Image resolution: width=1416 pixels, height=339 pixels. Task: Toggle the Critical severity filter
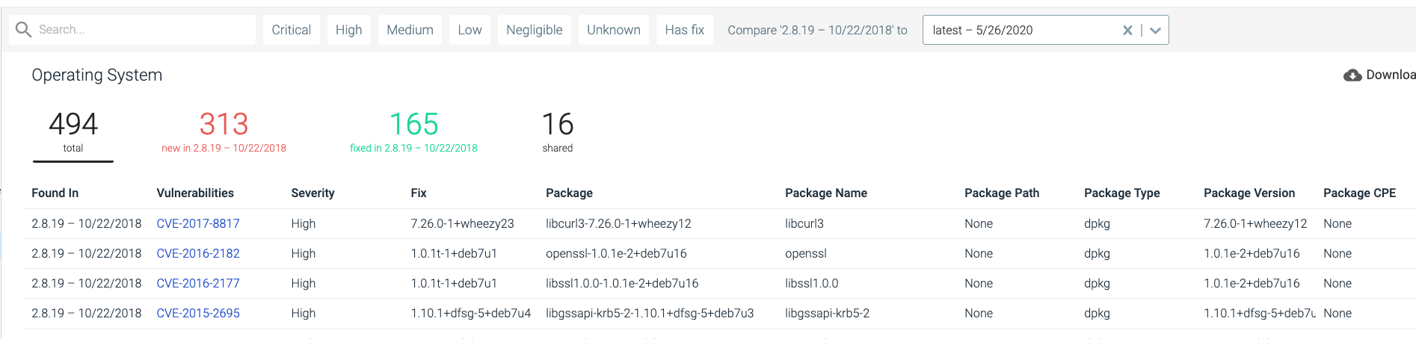point(292,30)
